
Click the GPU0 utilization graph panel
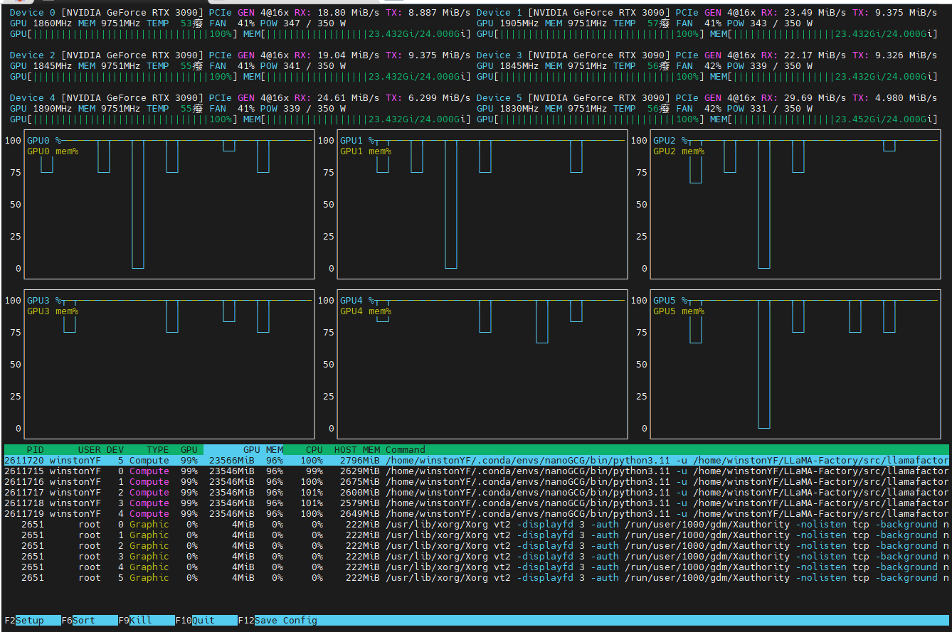(x=169, y=205)
